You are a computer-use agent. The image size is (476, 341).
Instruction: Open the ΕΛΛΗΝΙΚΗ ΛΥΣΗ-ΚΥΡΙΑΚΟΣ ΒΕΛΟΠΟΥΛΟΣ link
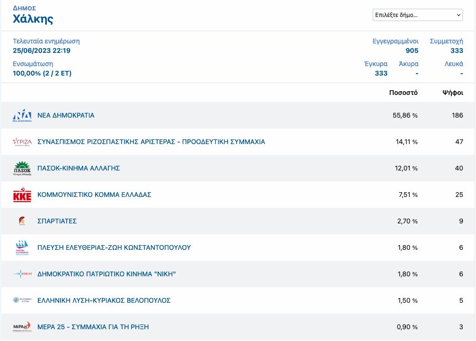pos(104,300)
